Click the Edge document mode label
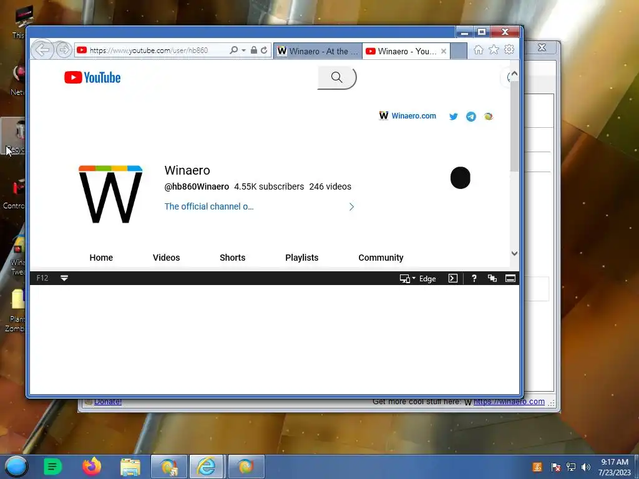 pyautogui.click(x=427, y=279)
